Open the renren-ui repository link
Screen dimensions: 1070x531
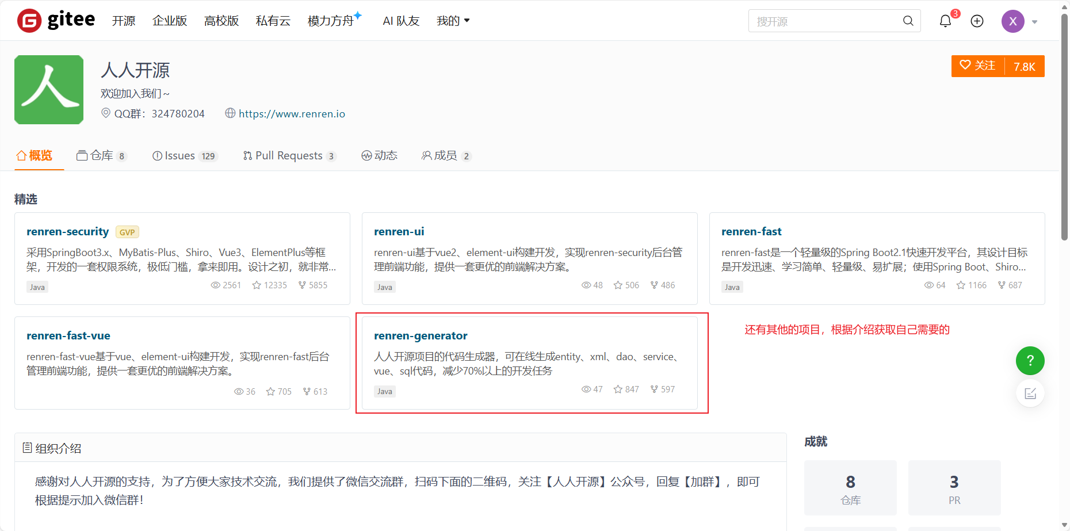click(x=399, y=231)
